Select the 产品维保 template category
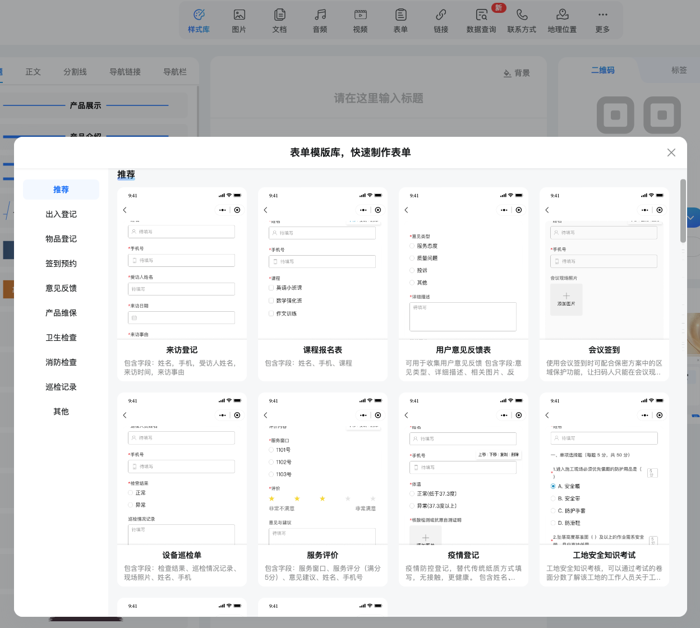Viewport: 700px width, 628px height. (61, 313)
